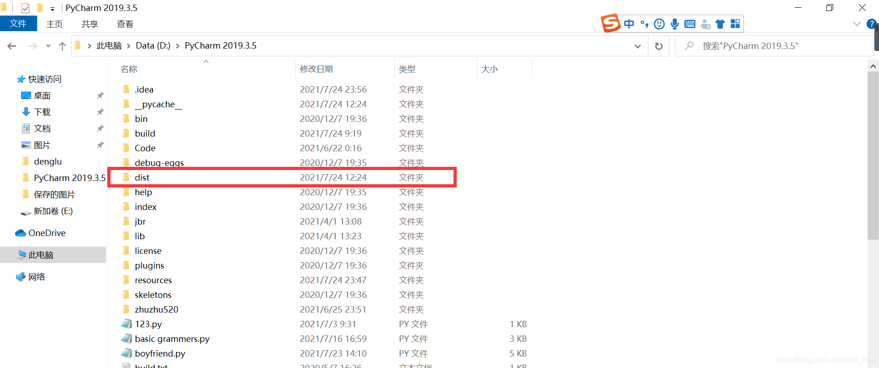This screenshot has width=879, height=368.
Task: Click 此电脑 in the address bar
Action: (x=109, y=46)
